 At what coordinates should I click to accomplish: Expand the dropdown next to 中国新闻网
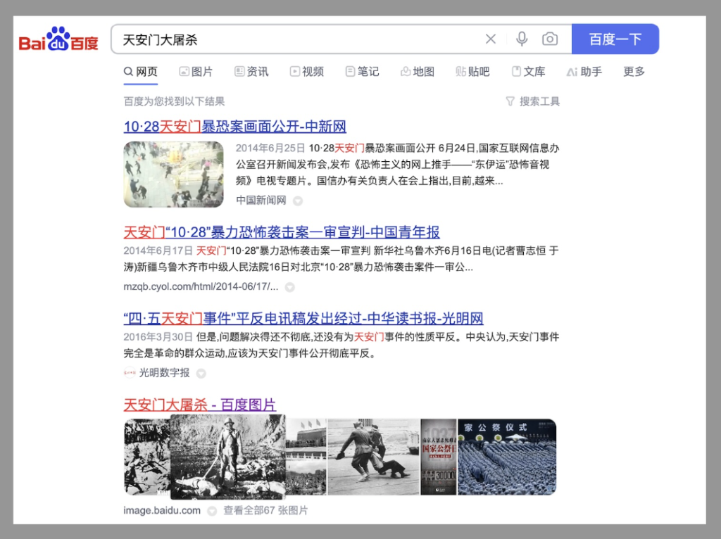tap(298, 201)
